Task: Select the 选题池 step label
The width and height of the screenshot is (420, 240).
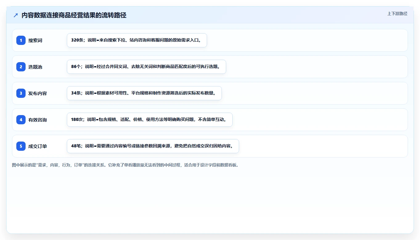Action: pyautogui.click(x=35, y=67)
